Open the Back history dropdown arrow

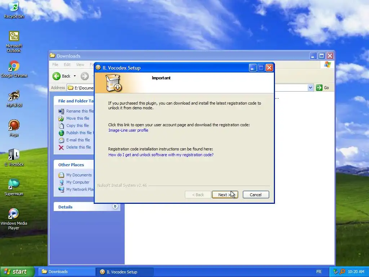pyautogui.click(x=75, y=76)
